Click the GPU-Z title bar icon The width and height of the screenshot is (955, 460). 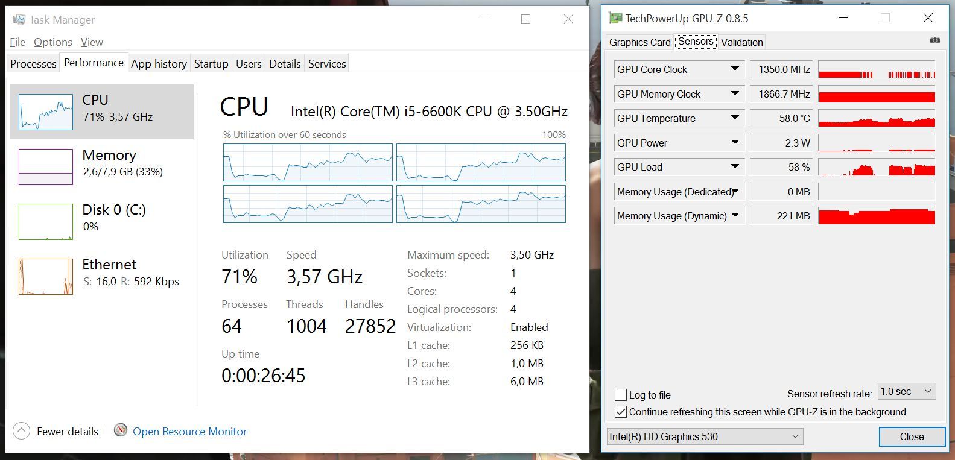(x=615, y=18)
